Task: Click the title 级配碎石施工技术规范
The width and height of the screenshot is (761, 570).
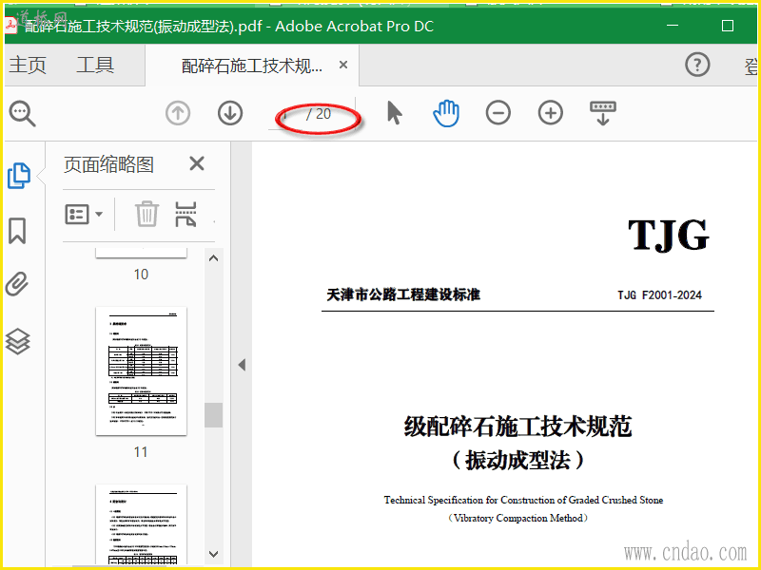Action: click(x=517, y=427)
